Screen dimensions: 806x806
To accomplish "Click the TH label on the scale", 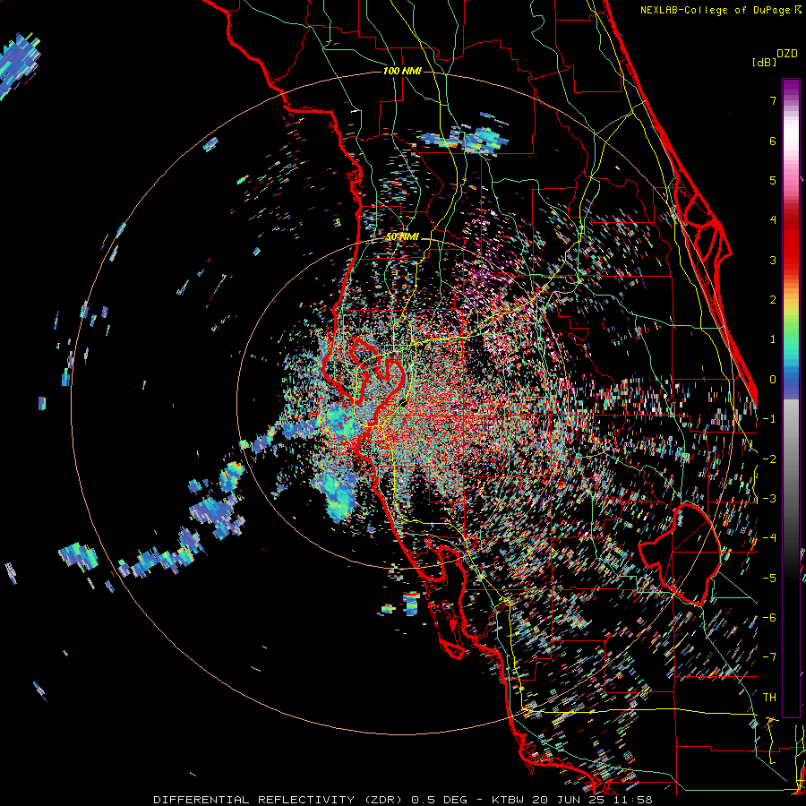I will 769,697.
